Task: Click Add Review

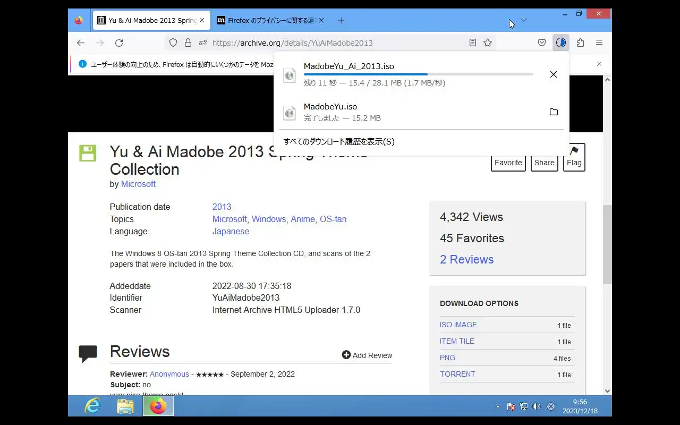Action: click(x=367, y=355)
